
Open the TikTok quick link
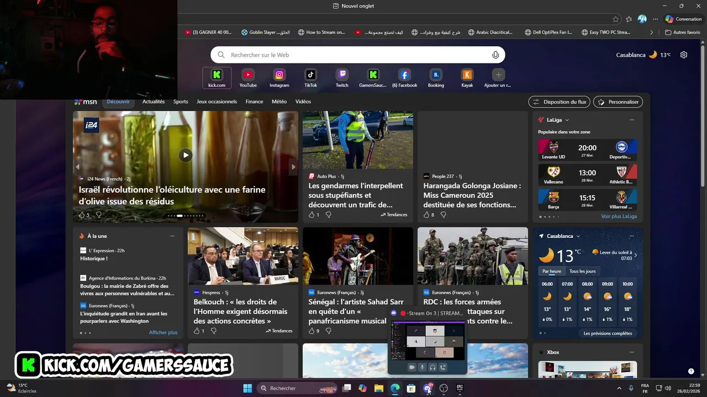[x=310, y=78]
